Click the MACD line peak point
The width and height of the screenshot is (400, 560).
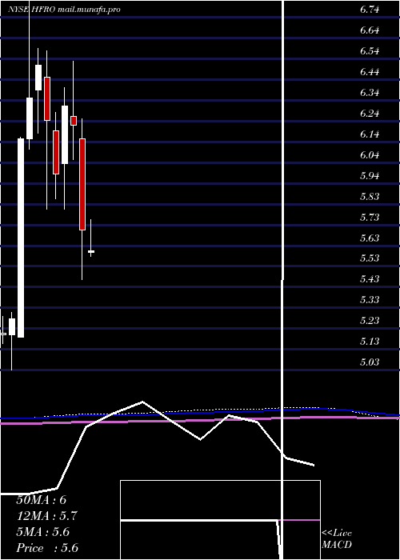tap(142, 402)
